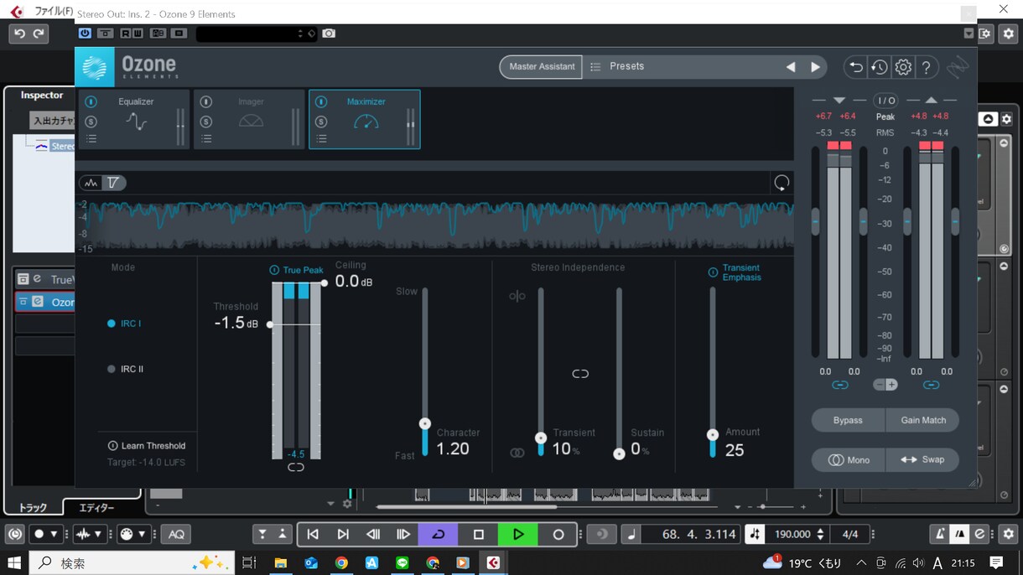Link Maximizer threshold and ceiling
This screenshot has width=1023, height=575.
coord(296,468)
